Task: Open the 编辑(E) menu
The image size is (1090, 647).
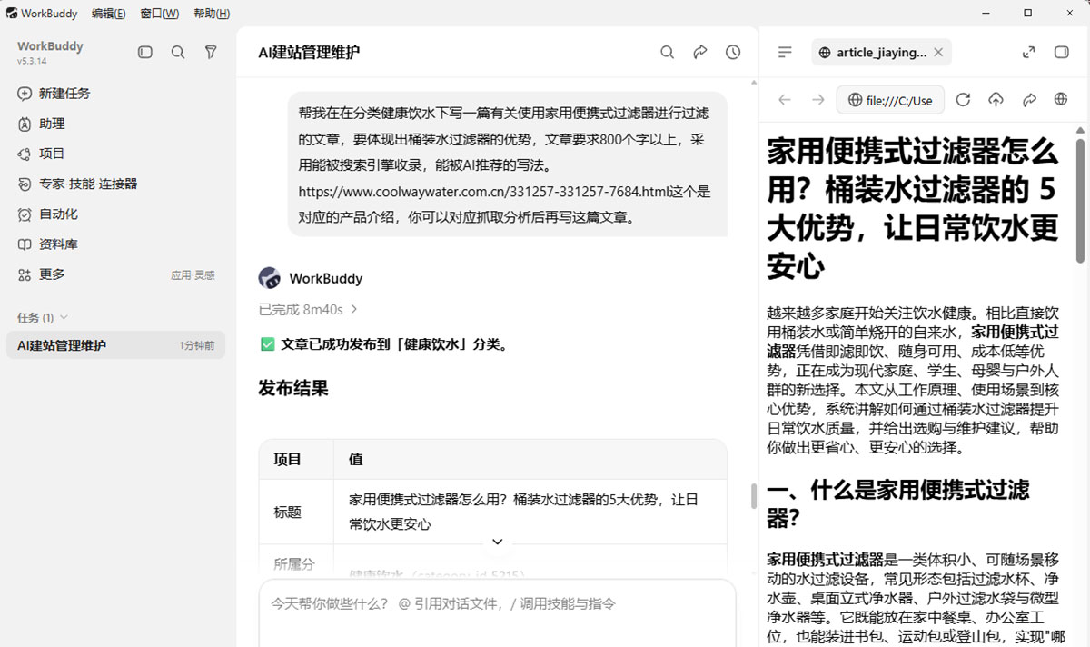Action: (x=109, y=14)
